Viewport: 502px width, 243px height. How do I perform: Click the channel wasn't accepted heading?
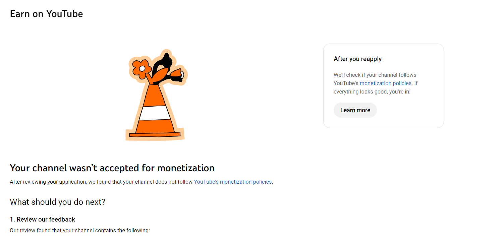pos(112,168)
